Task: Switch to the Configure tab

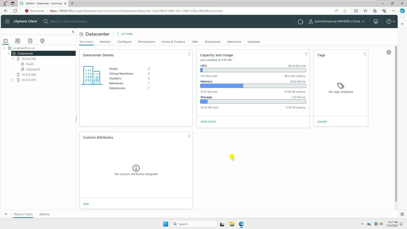Action: coord(124,42)
